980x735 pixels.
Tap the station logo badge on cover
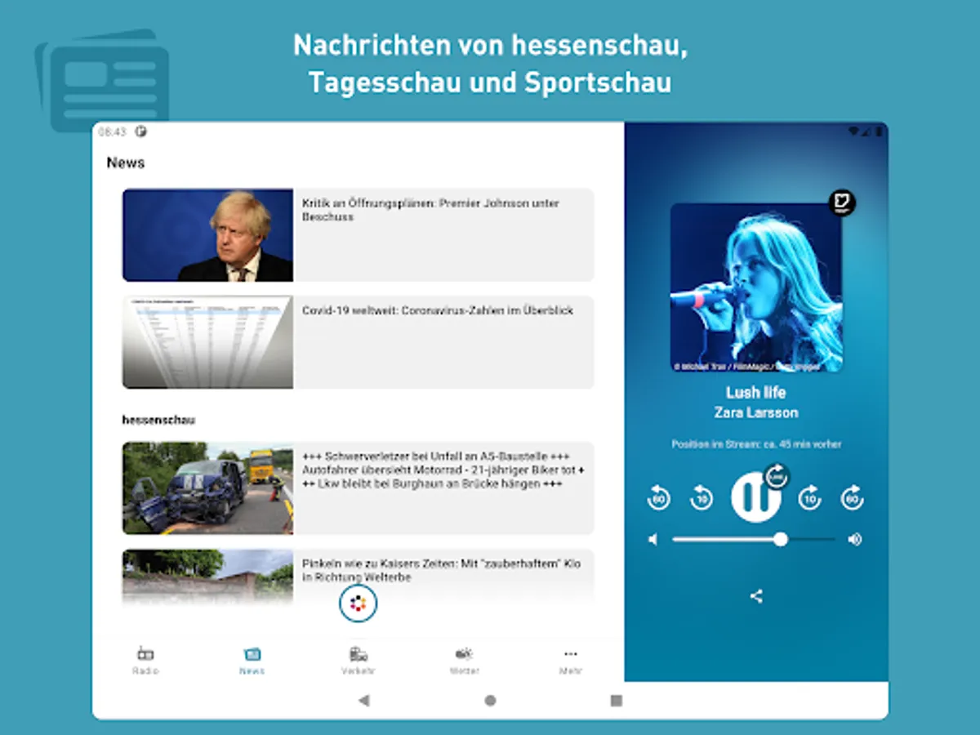click(842, 203)
